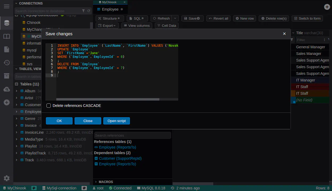The image size is (332, 191).
Task: Open the query history icon
Action: 7,63
